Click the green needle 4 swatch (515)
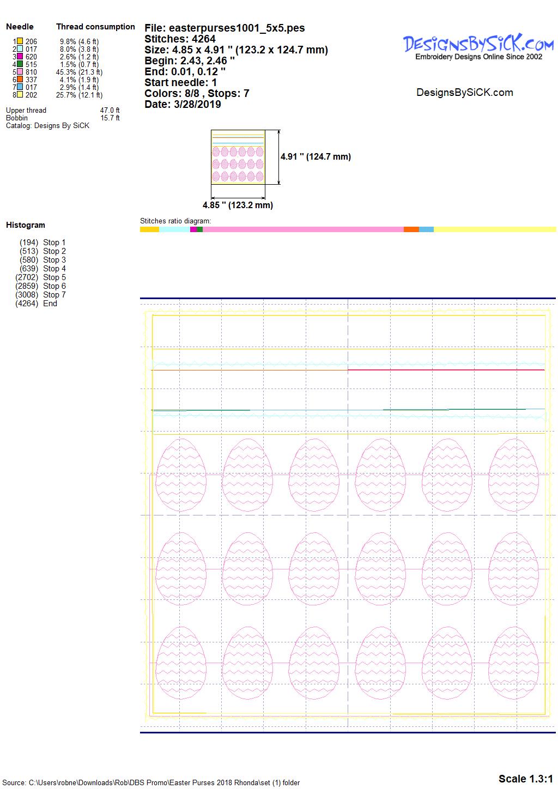Screen dimensions: 558x789 tap(20, 64)
